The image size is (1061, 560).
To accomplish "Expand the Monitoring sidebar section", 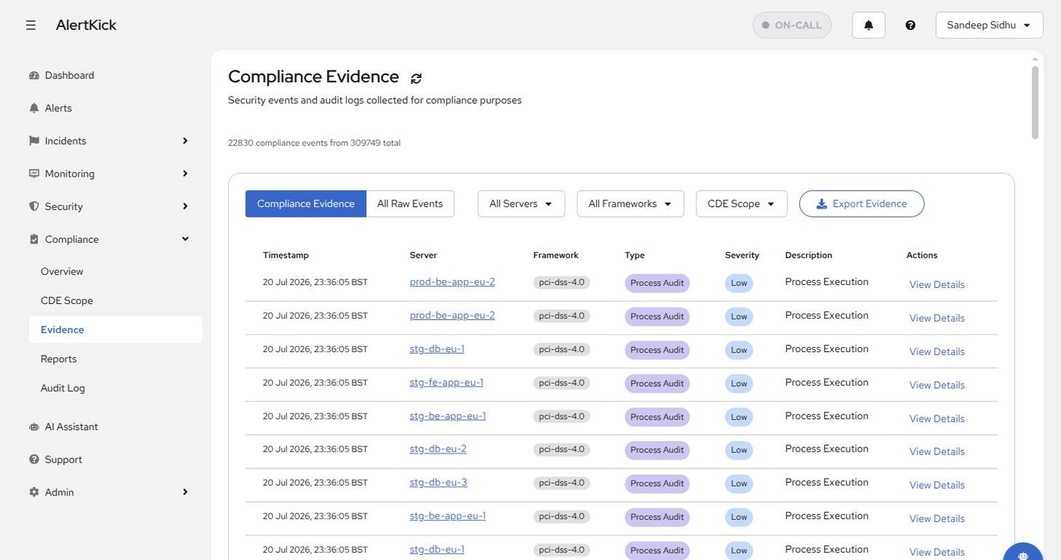I will tap(185, 173).
